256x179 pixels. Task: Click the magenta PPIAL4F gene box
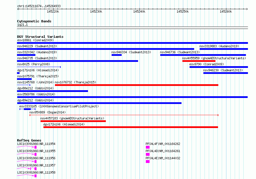[x=148, y=147]
